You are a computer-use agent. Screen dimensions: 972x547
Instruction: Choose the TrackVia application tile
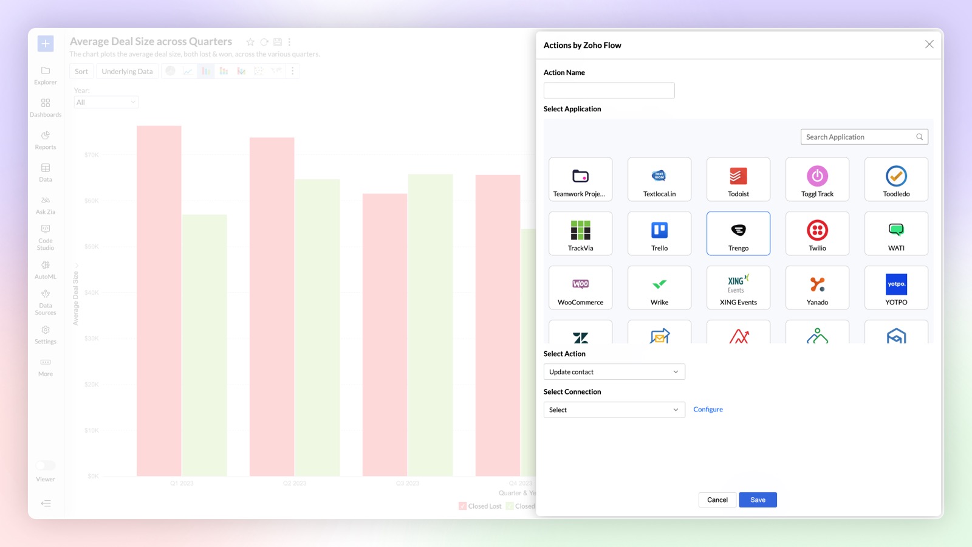pos(580,233)
